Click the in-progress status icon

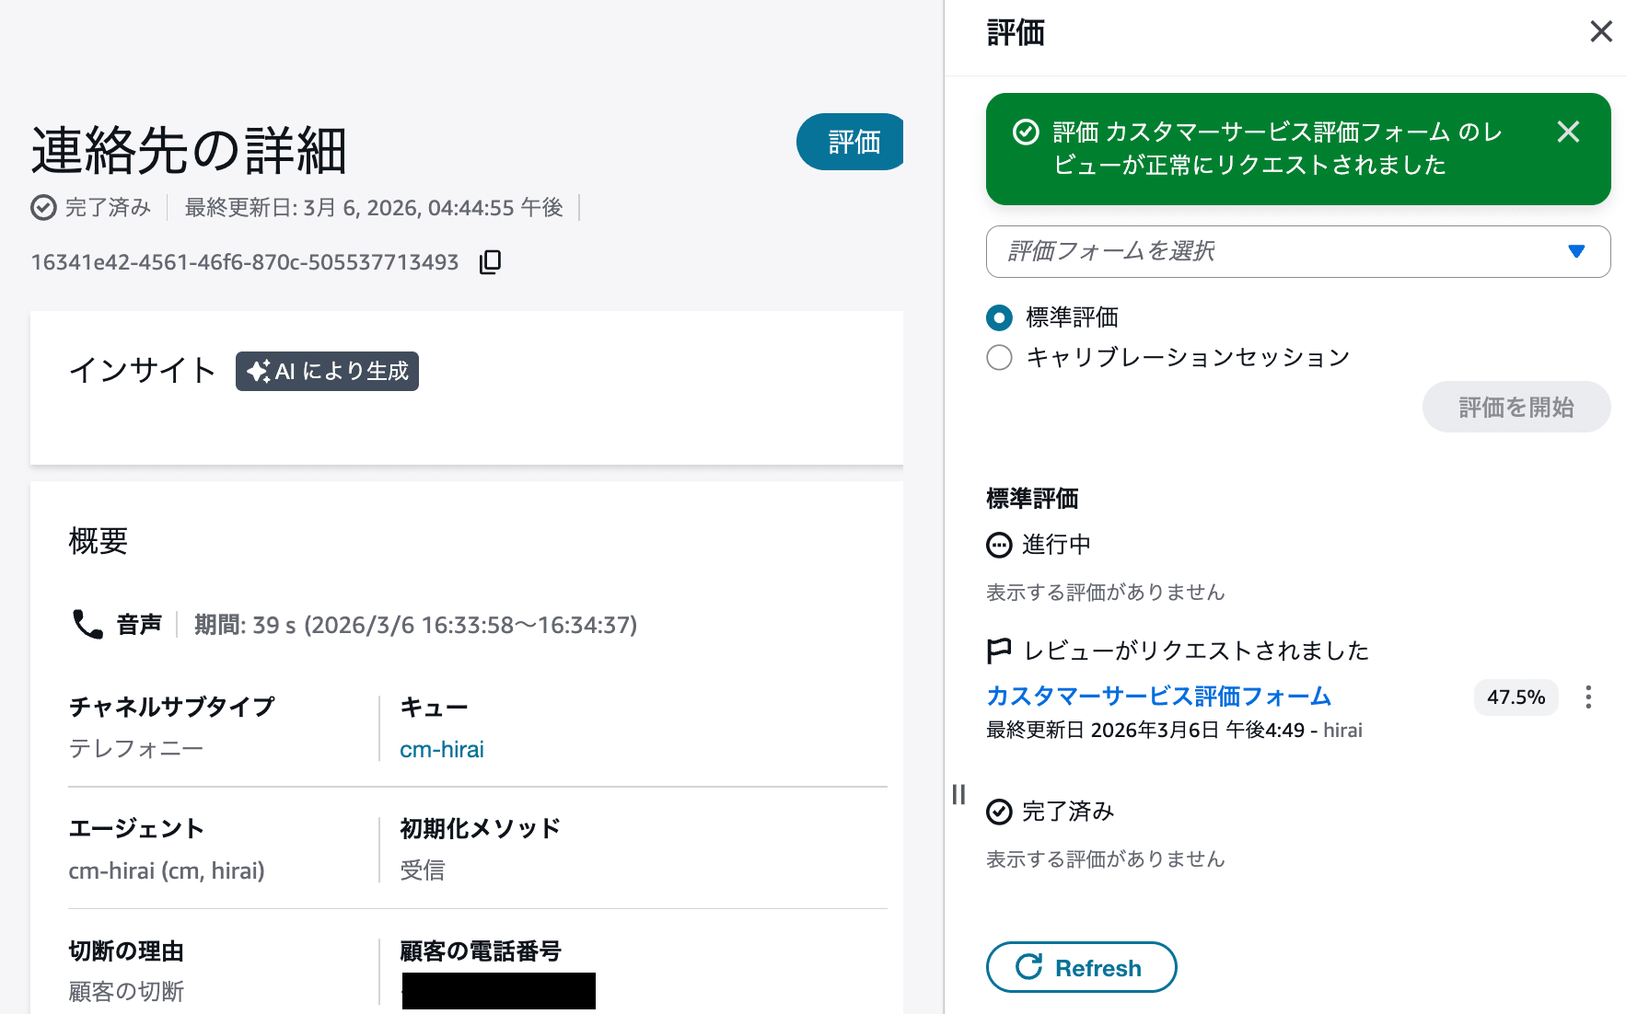coord(998,545)
